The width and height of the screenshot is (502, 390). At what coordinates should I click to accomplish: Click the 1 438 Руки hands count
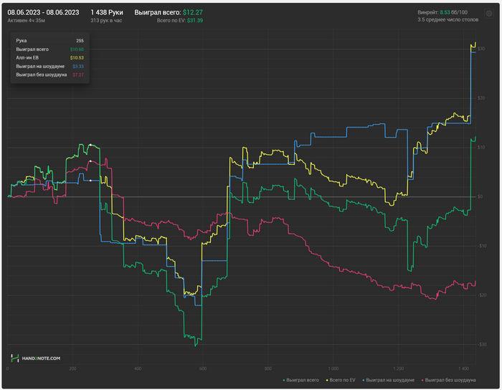(107, 12)
